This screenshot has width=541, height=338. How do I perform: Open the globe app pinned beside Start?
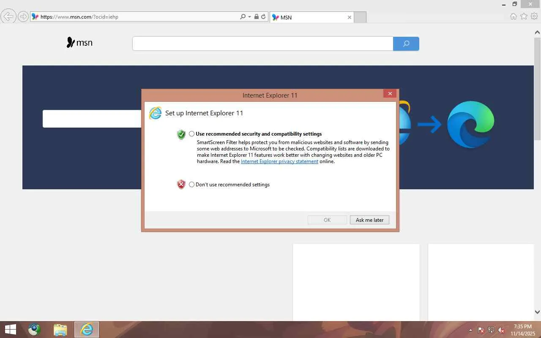34,330
